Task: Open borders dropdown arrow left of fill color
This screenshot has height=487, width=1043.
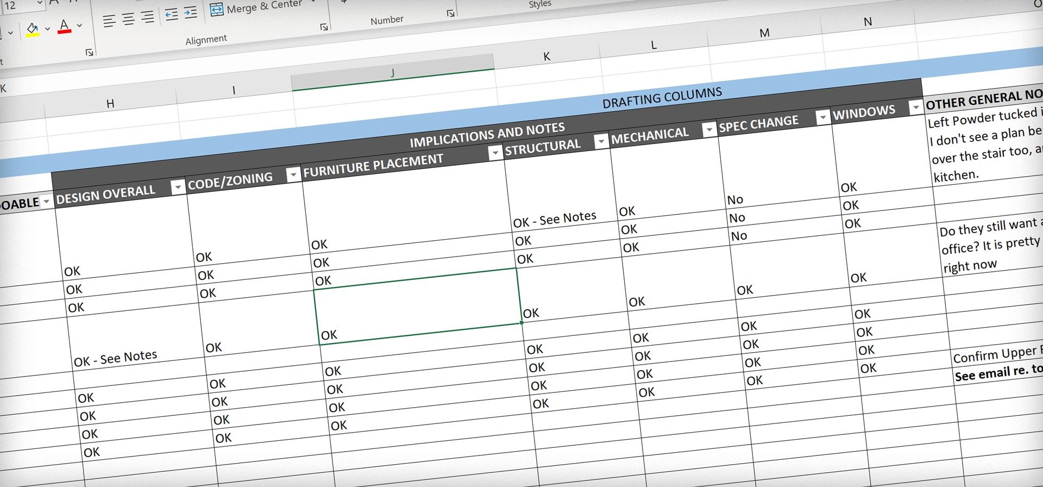Action: [x=10, y=33]
